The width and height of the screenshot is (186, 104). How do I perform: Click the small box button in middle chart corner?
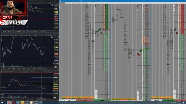click(x=52, y=37)
